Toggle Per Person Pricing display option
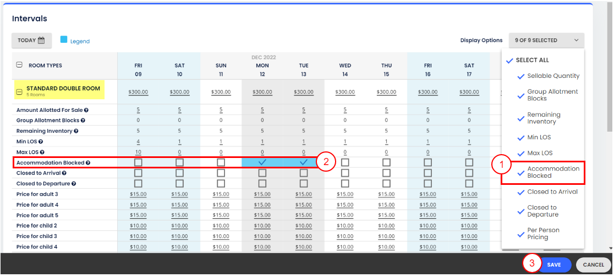Screen dimensions: 614x277 (x=539, y=234)
